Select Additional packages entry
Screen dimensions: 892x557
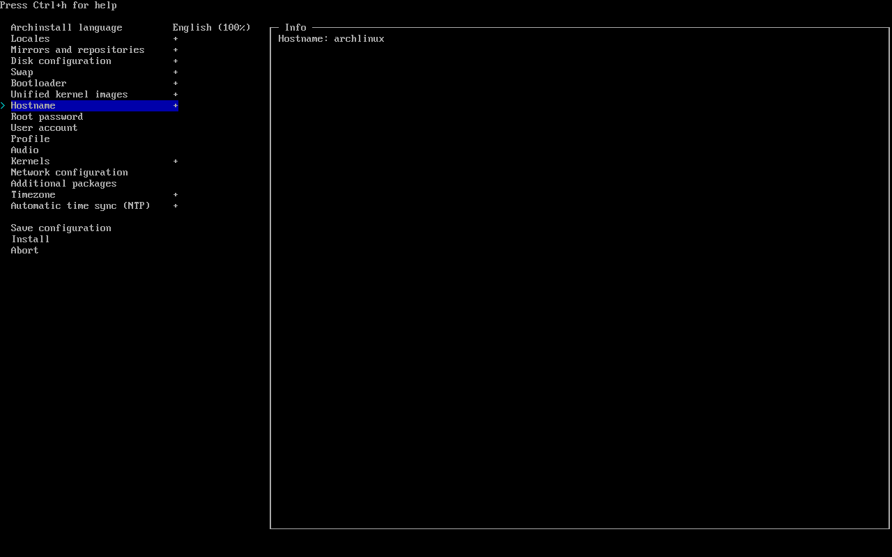point(63,184)
